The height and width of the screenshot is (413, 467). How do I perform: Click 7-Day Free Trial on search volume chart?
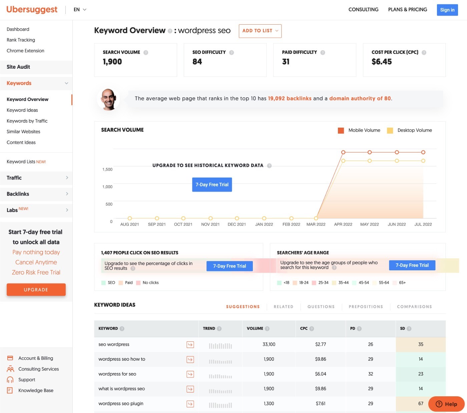pyautogui.click(x=212, y=185)
